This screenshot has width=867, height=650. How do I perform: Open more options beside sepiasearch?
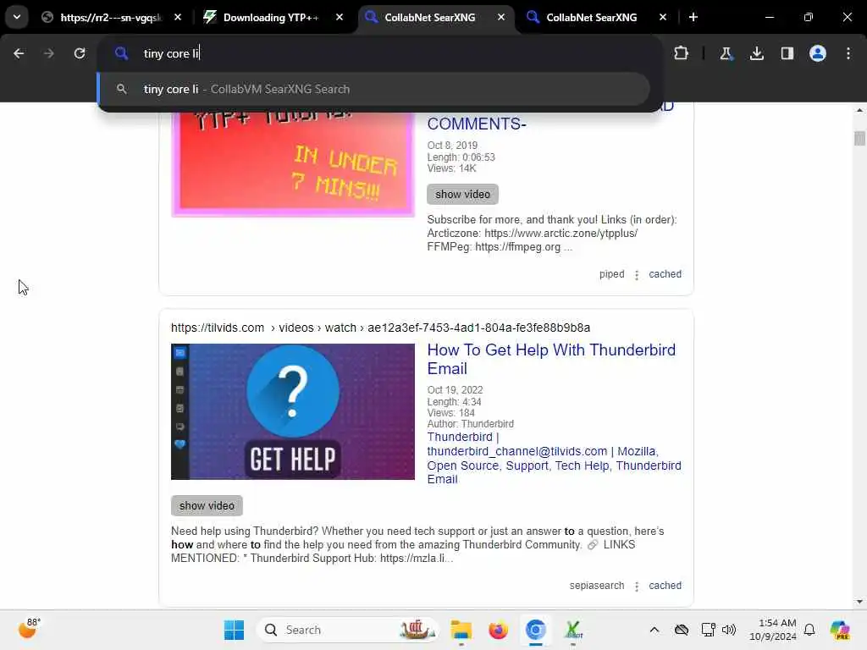coord(637,587)
